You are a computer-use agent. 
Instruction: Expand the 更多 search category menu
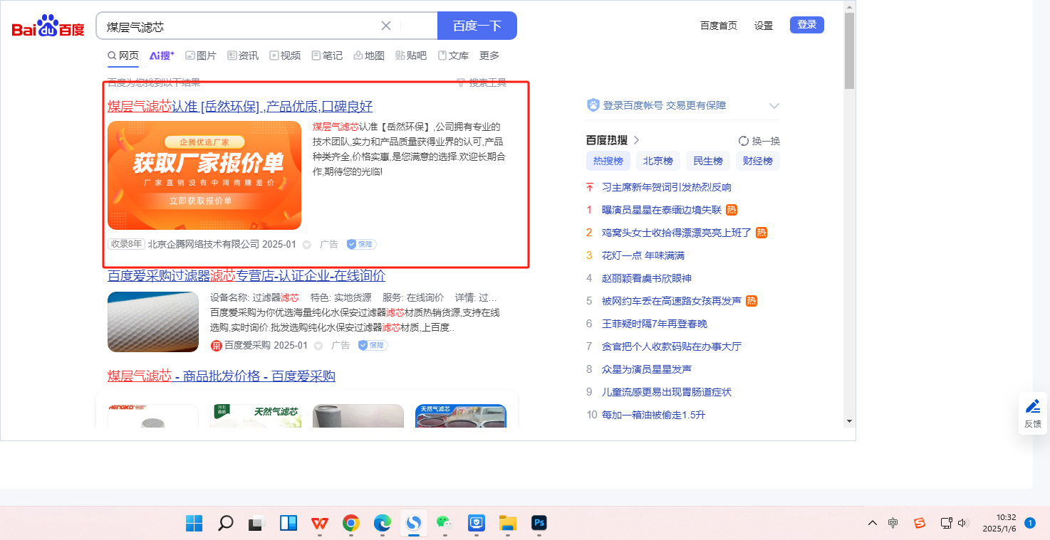pyautogui.click(x=489, y=55)
